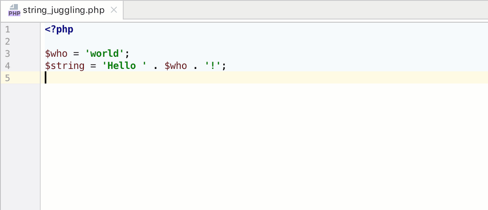Click the $string variable on line 4
This screenshot has width=488, height=210.
tap(65, 66)
